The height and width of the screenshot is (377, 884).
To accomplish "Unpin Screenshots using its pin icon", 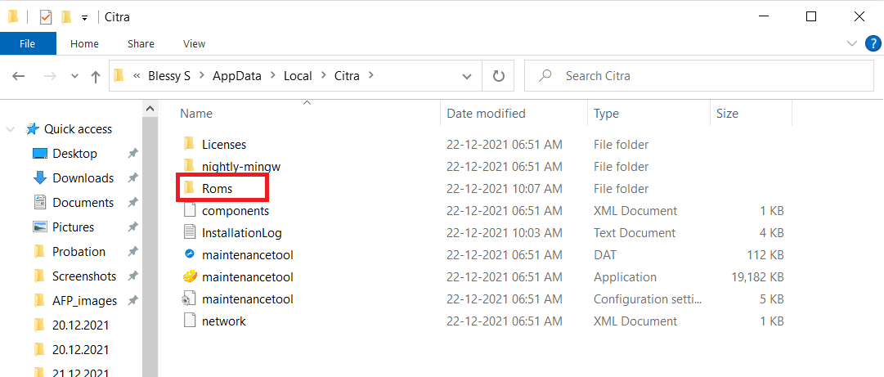I will point(132,276).
